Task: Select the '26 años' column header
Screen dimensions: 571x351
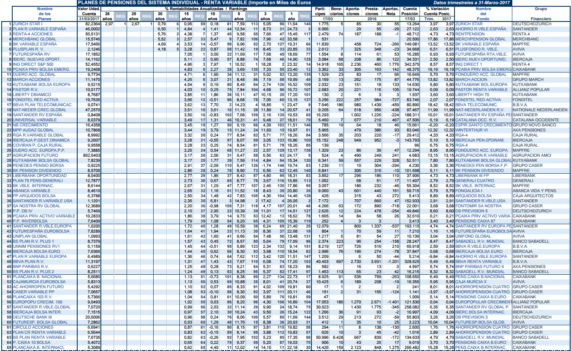Action: [x=108, y=16]
